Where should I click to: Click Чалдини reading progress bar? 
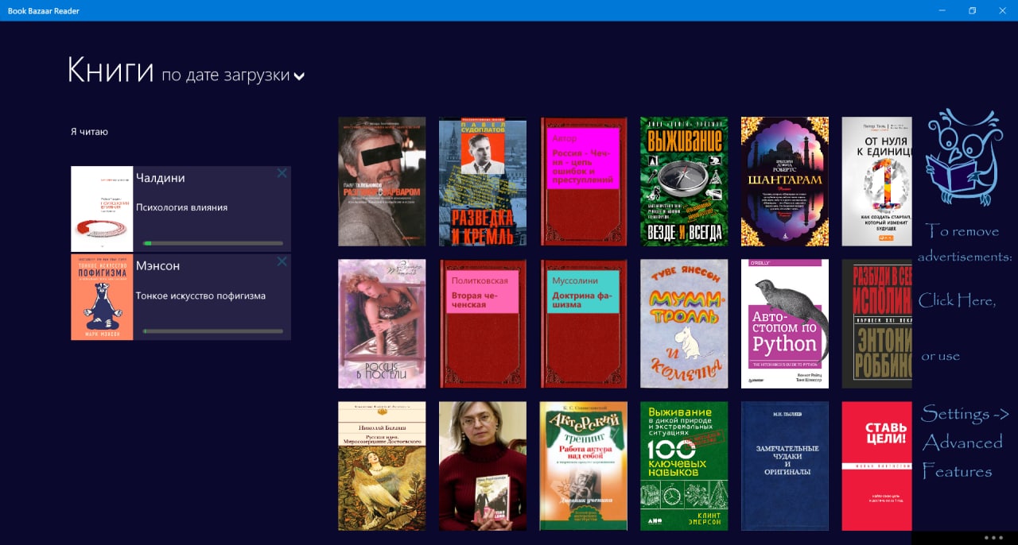click(x=213, y=243)
